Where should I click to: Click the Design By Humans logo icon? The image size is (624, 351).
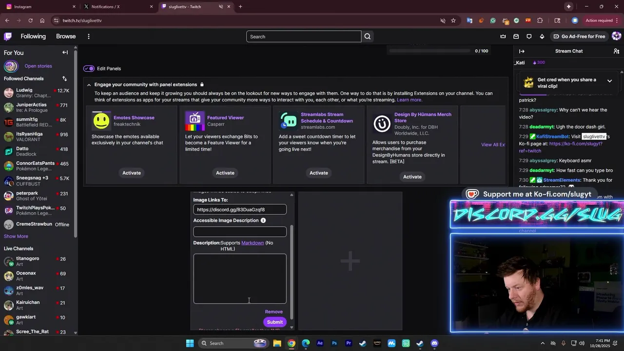[x=382, y=124]
